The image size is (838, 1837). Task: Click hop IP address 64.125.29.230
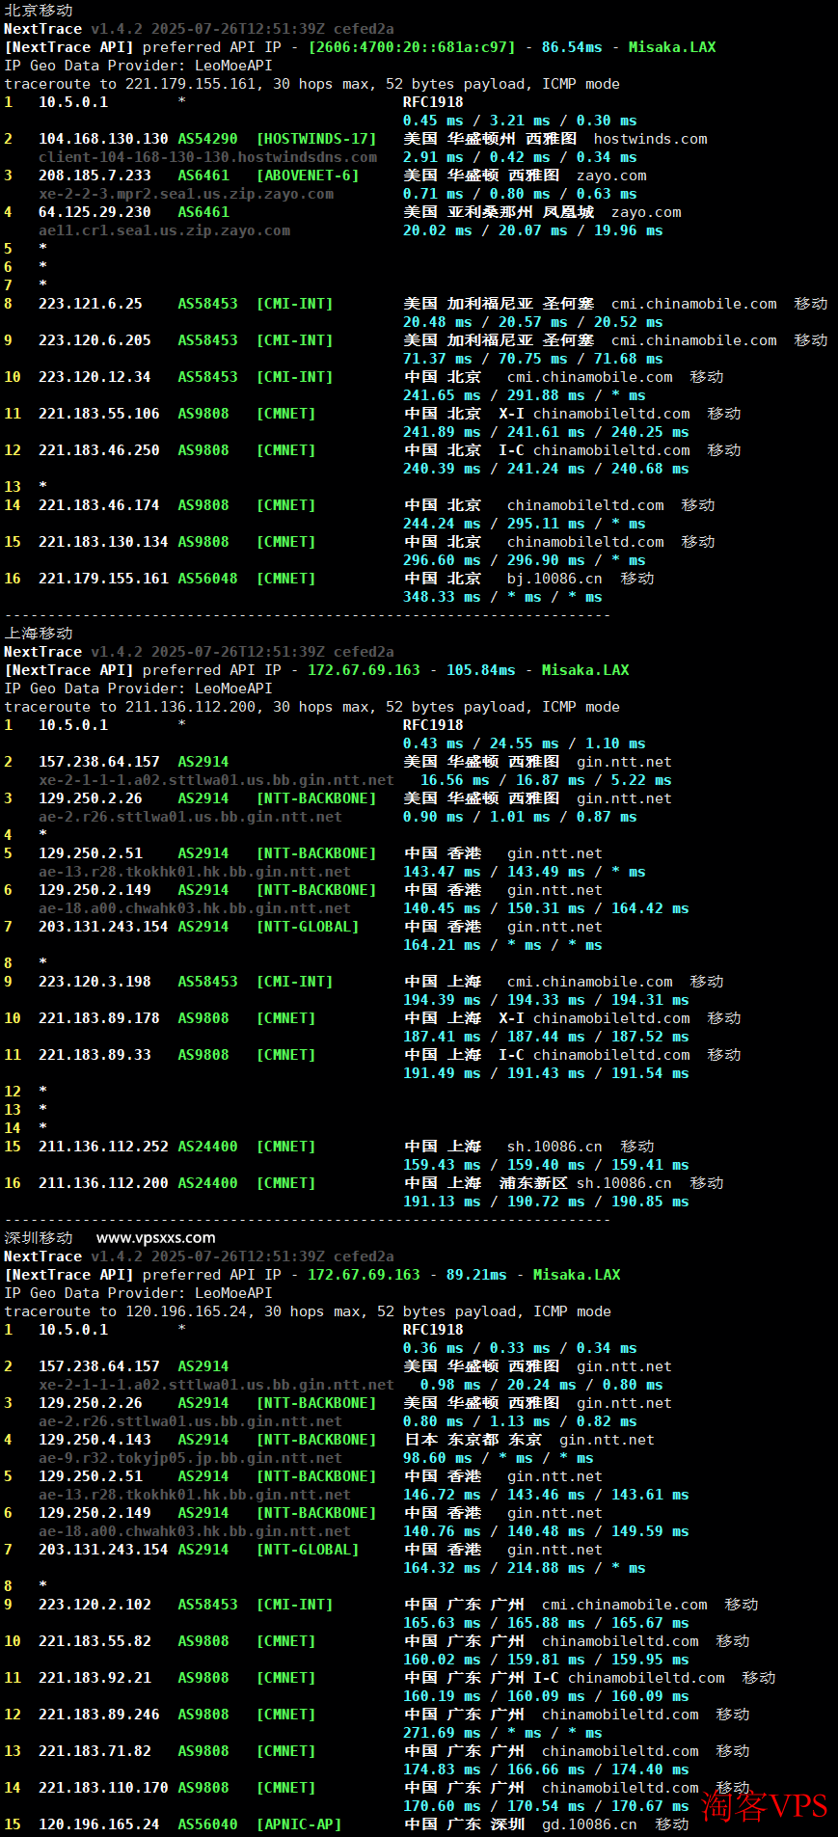(x=95, y=212)
